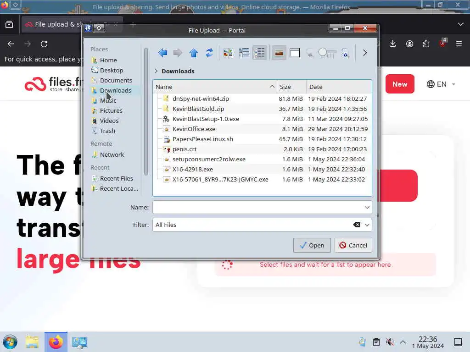The width and height of the screenshot is (470, 352).
Task: Clear the All Files filter text
Action: [357, 225]
